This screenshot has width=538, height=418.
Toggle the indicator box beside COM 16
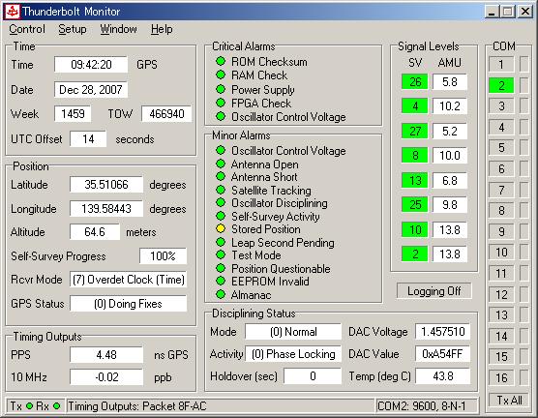(523, 377)
